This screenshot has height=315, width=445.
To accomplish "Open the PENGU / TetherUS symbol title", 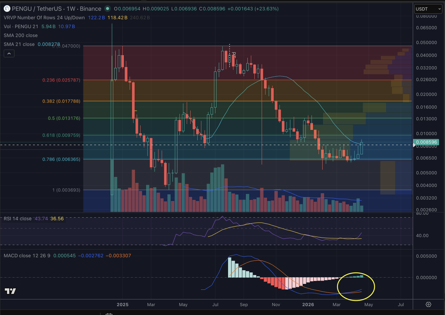I will pos(56,9).
